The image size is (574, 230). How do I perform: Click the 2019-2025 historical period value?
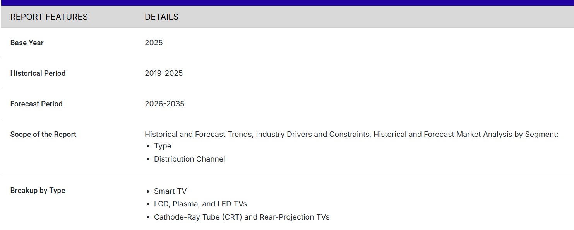click(163, 73)
